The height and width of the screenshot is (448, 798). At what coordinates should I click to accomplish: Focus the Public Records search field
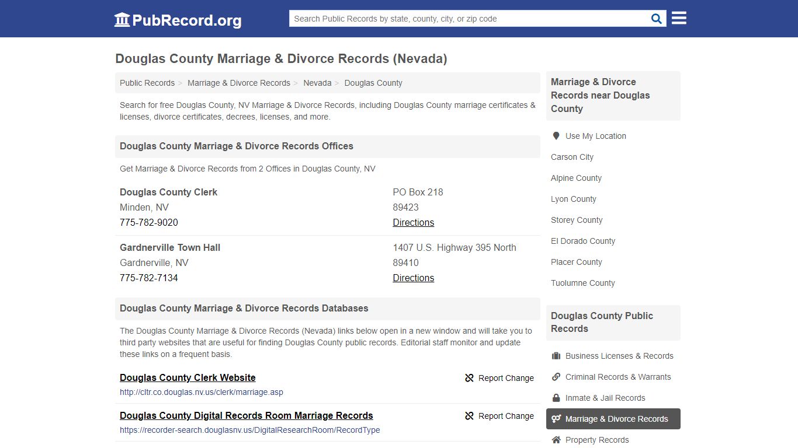(x=469, y=19)
